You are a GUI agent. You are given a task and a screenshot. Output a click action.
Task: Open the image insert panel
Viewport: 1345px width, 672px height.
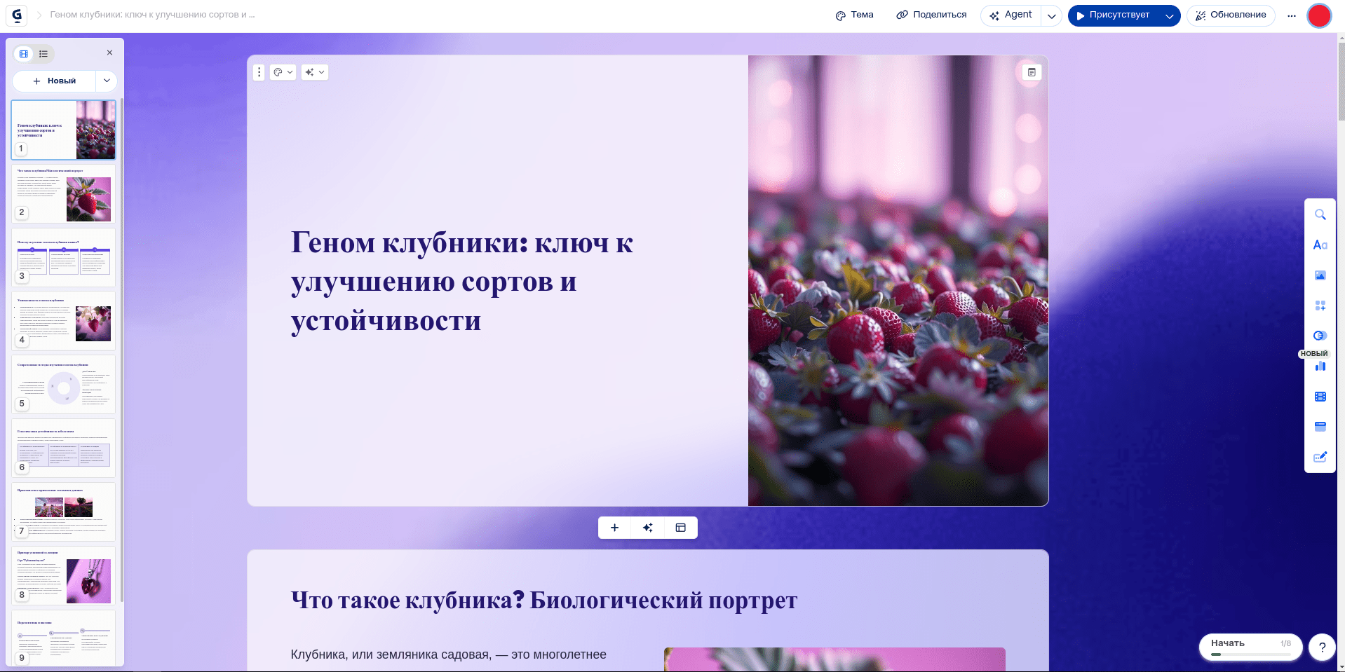point(1320,275)
